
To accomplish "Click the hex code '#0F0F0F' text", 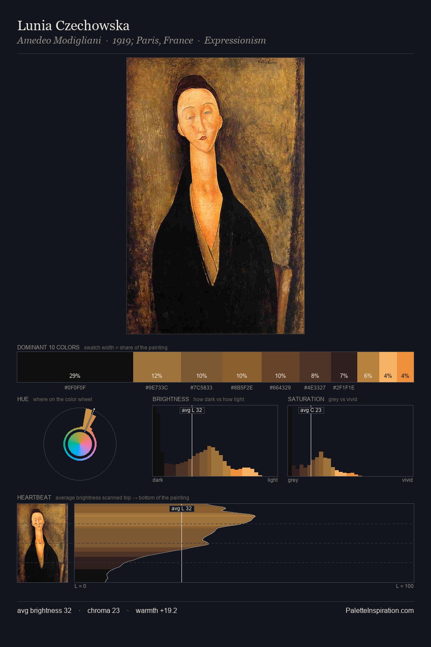I will pos(75,387).
